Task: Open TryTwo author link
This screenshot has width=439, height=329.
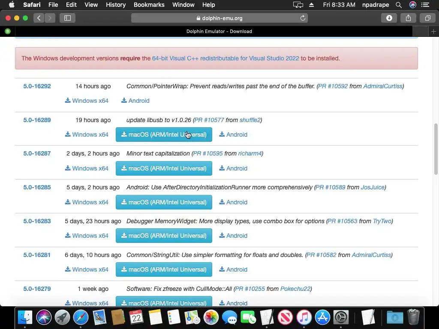Action: click(x=382, y=221)
